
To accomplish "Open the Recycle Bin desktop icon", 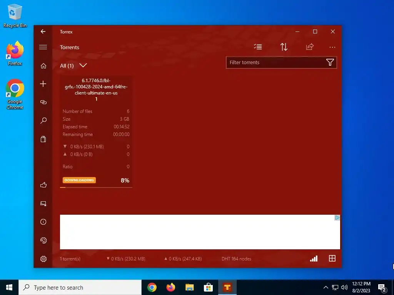I will click(15, 16).
